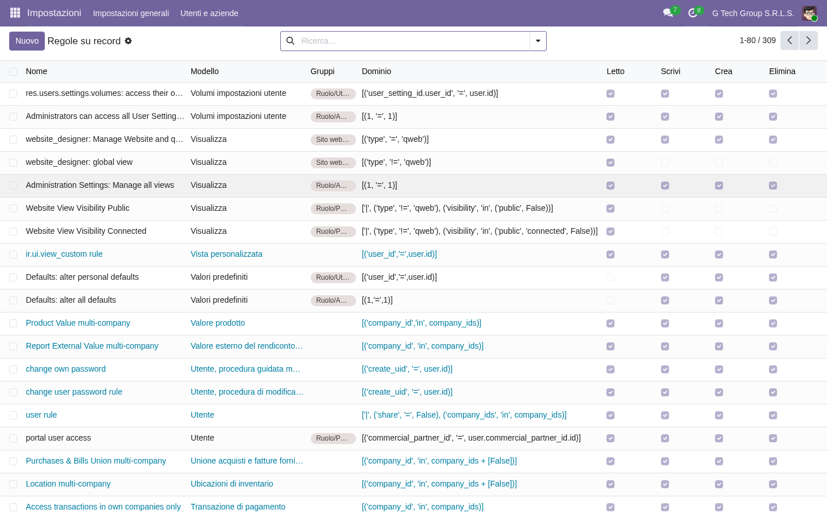Image resolution: width=827 pixels, height=517 pixels.
Task: Go to previous page of records
Action: 790,40
